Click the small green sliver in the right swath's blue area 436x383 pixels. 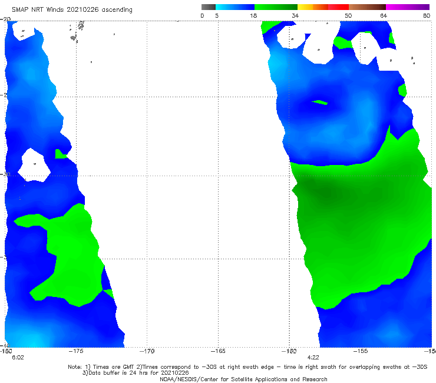point(320,103)
